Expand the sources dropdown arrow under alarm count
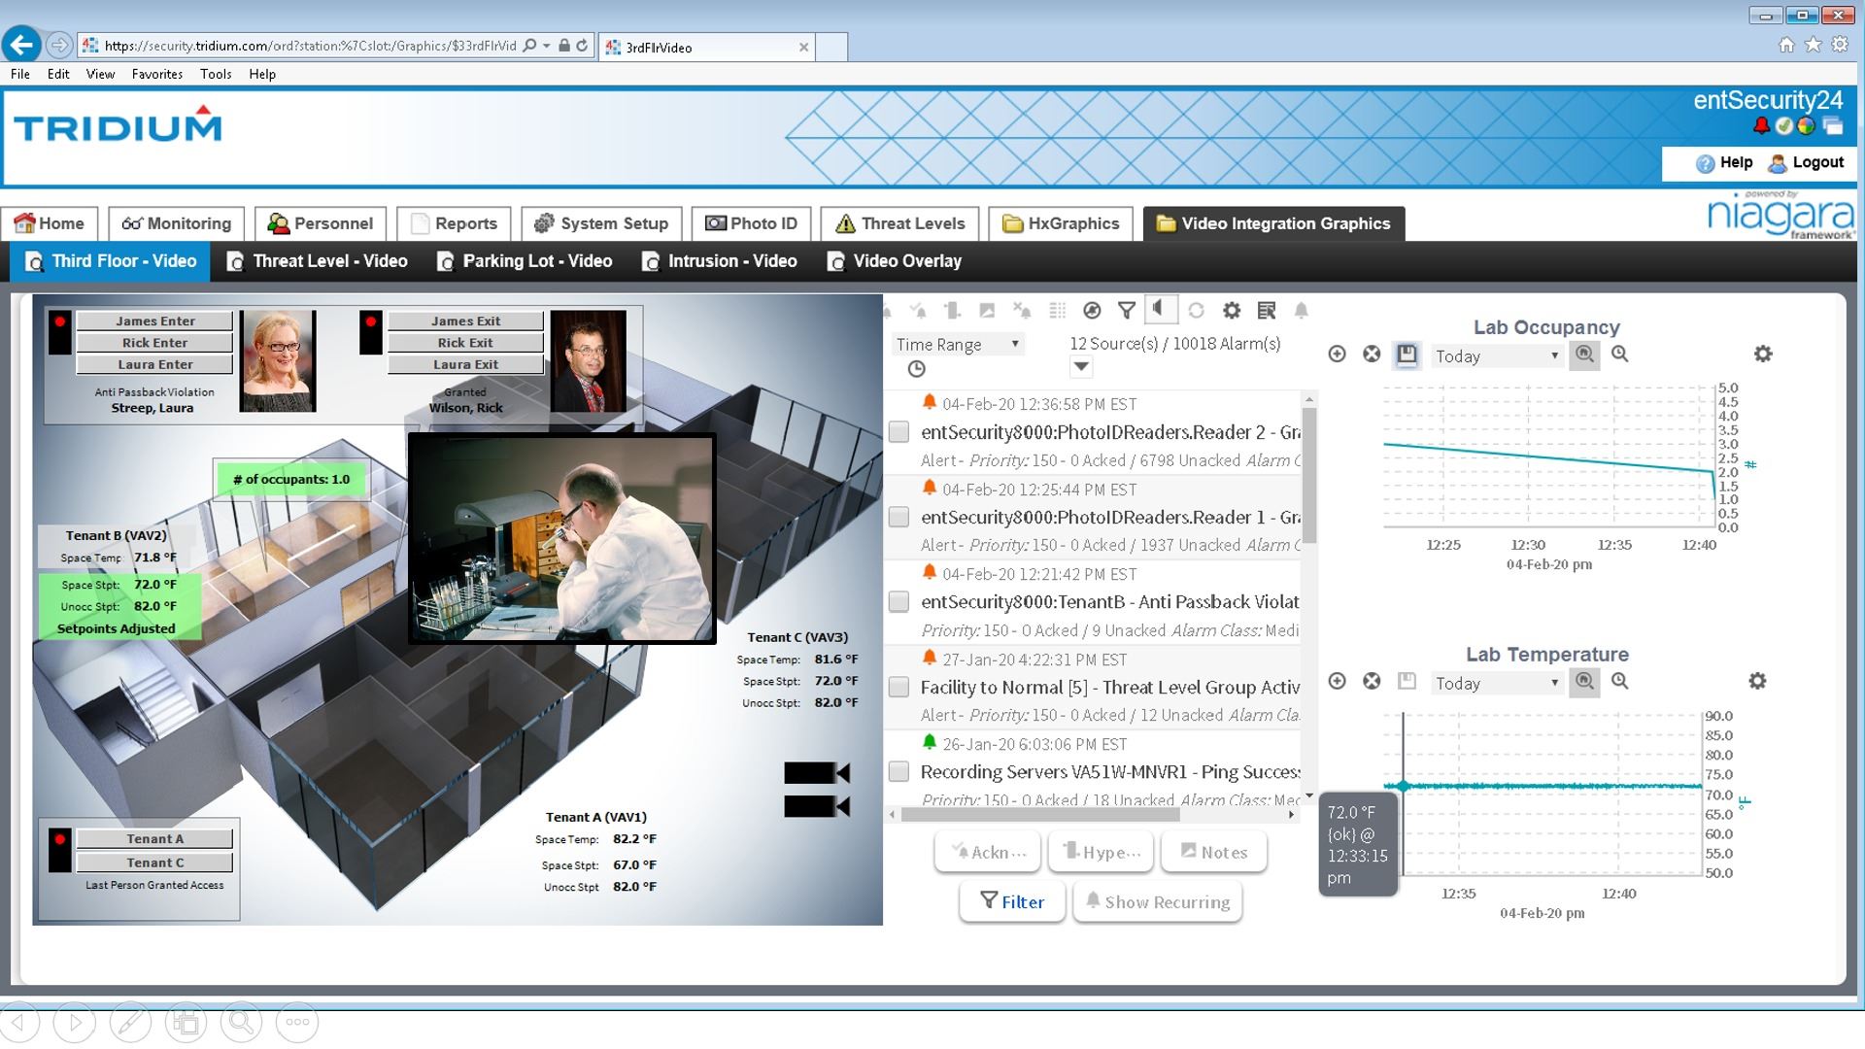This screenshot has width=1865, height=1049. coord(1081,367)
